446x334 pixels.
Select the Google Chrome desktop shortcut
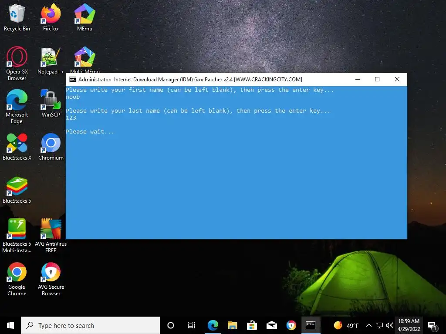pos(17,279)
